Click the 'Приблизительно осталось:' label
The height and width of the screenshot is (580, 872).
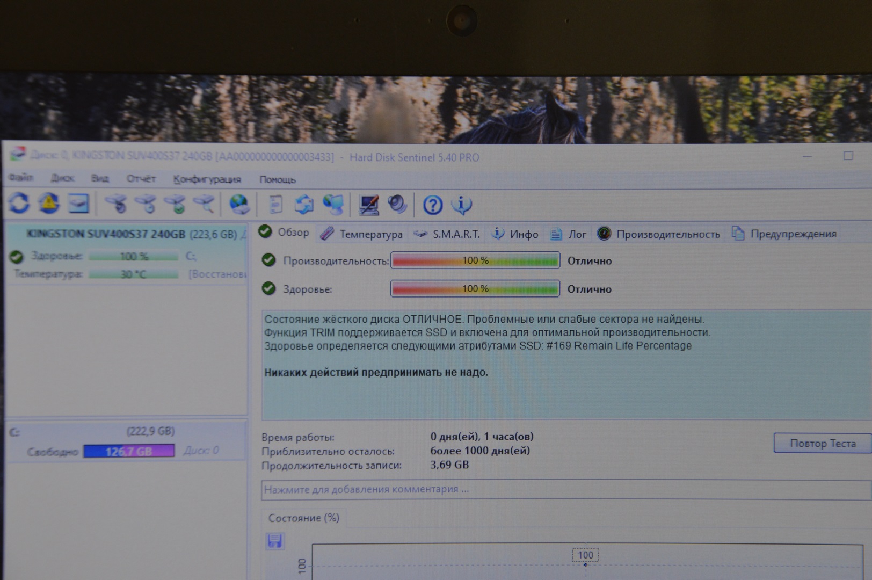328,451
